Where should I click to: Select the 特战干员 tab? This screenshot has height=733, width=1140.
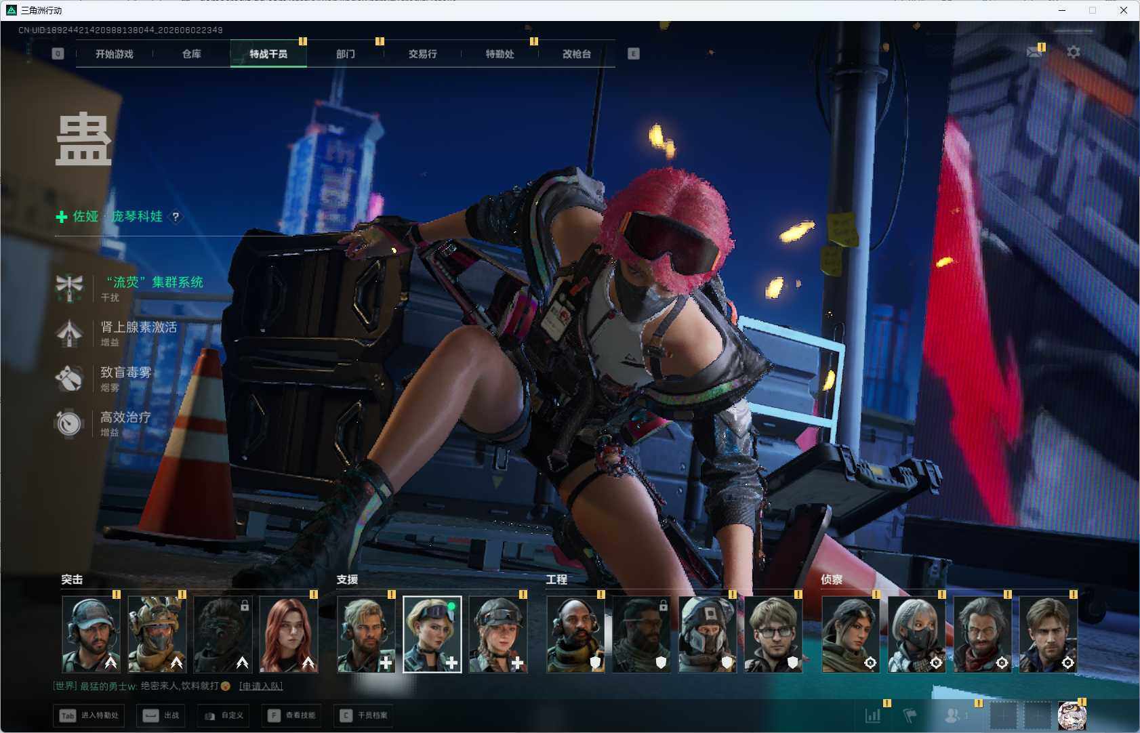click(x=268, y=54)
